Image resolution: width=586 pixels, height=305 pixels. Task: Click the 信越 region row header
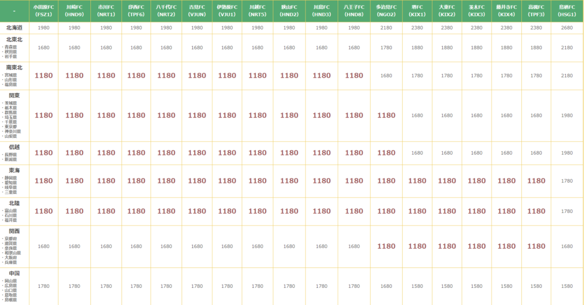coord(15,146)
